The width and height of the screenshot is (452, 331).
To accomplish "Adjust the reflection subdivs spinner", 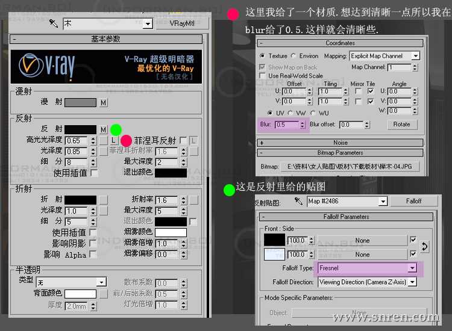I will [x=93, y=162].
